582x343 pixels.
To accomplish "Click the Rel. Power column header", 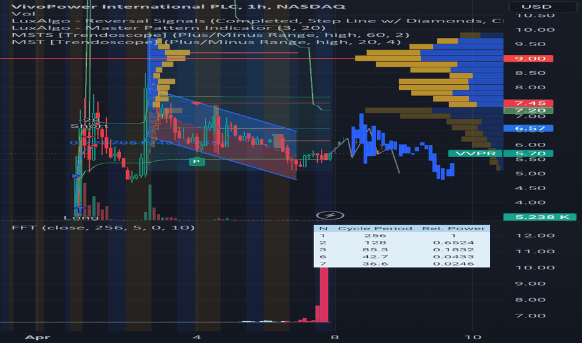I will tap(453, 228).
